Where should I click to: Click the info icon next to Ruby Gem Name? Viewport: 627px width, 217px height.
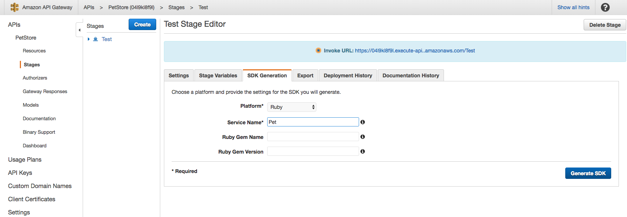click(363, 137)
